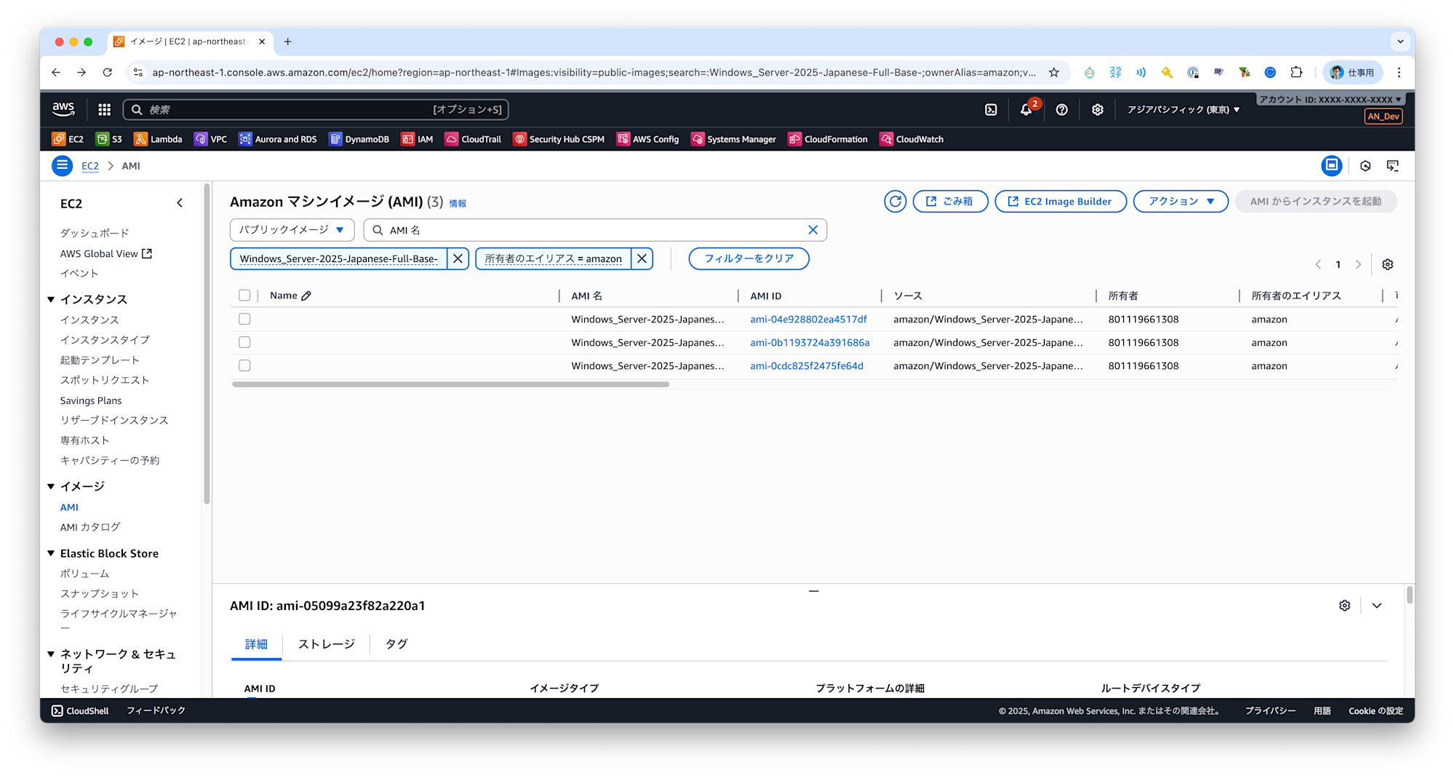The image size is (1455, 776).
Task: Focus the AMI 名 filter search field
Action: (x=595, y=230)
